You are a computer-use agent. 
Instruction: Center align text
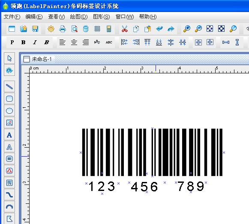coord(74,42)
